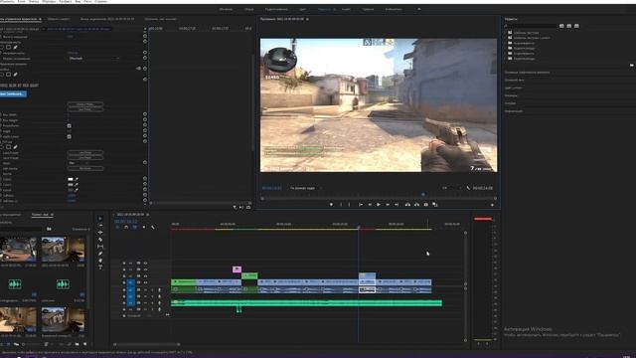Screen dimensions: 636x358
Task: Filter effects by 32-bit Color icon
Action: (569, 26)
